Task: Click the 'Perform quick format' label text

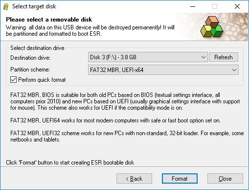Action: point(42,80)
